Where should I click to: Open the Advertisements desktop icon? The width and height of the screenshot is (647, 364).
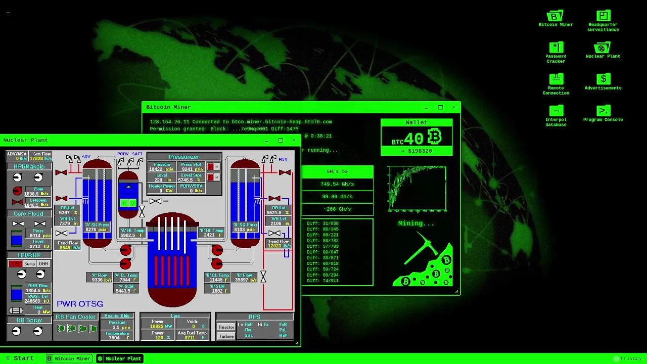coord(603,81)
